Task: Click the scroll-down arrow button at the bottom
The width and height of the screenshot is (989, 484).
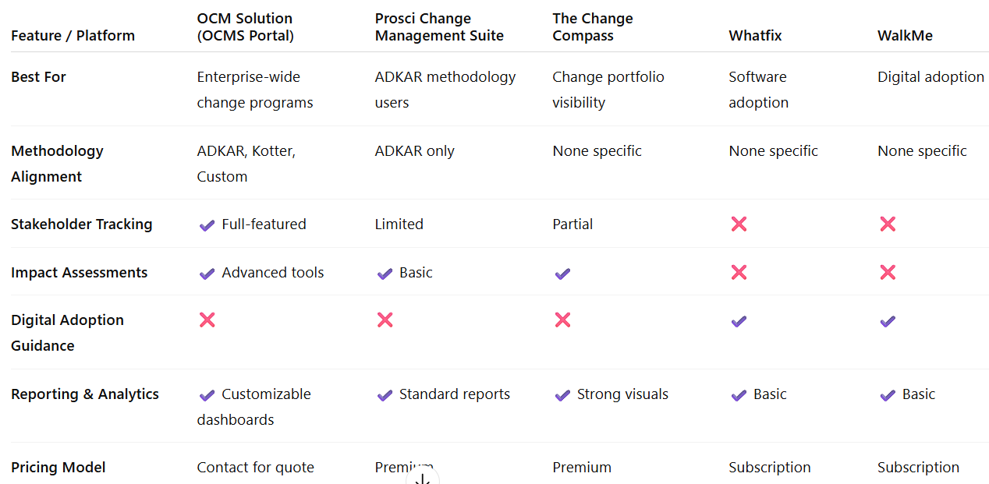Action: 423,478
